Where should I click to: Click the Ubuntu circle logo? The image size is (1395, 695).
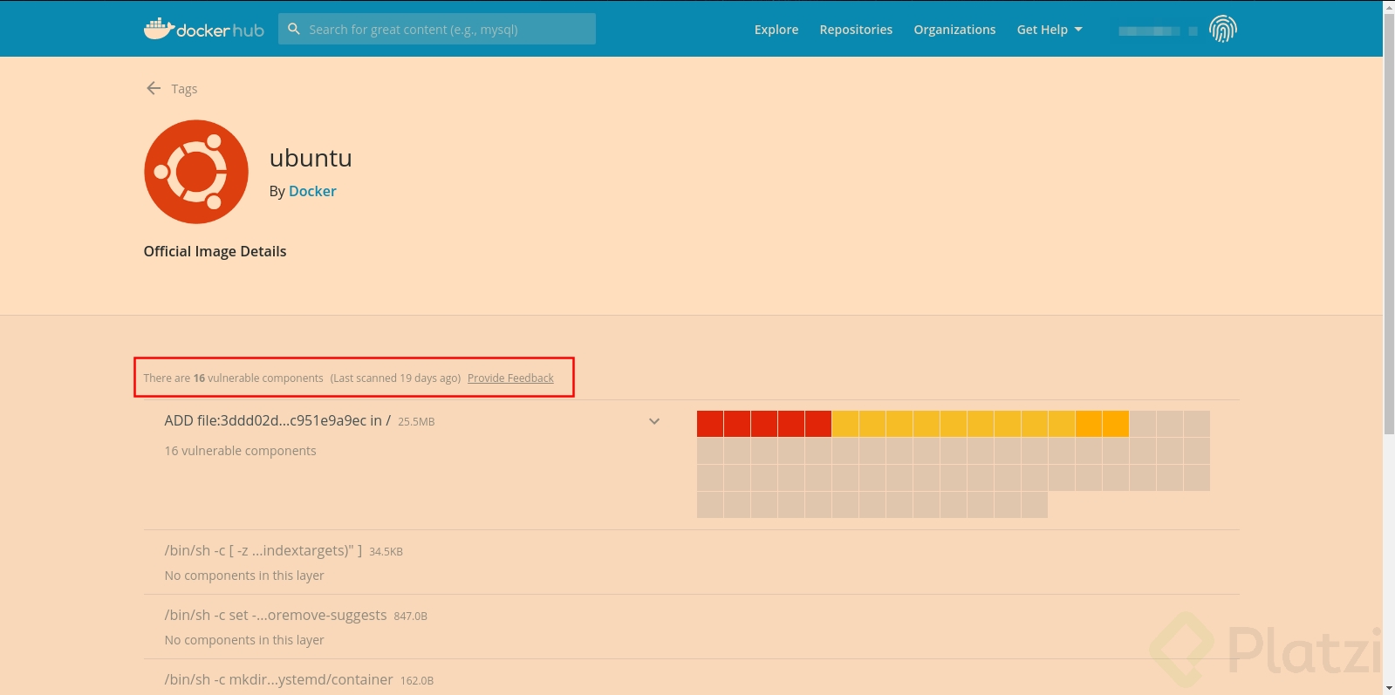click(196, 172)
